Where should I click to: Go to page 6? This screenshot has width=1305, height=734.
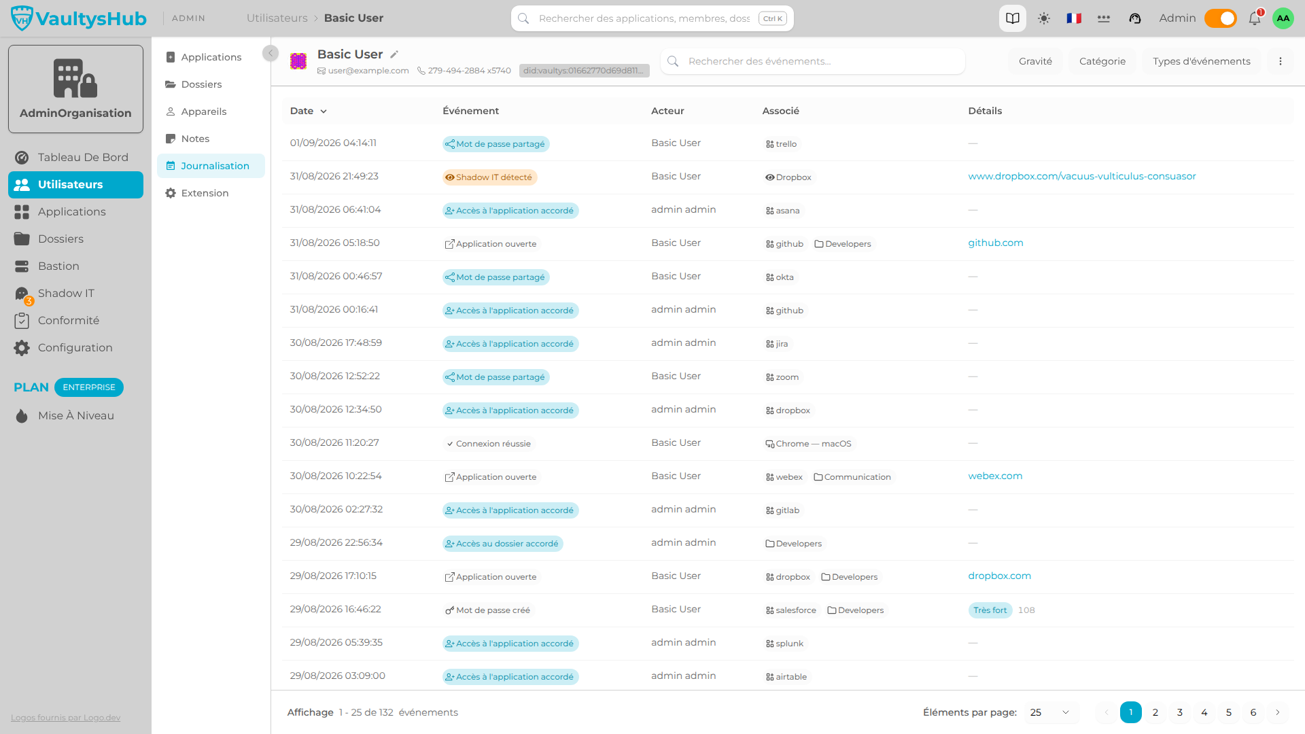1253,712
